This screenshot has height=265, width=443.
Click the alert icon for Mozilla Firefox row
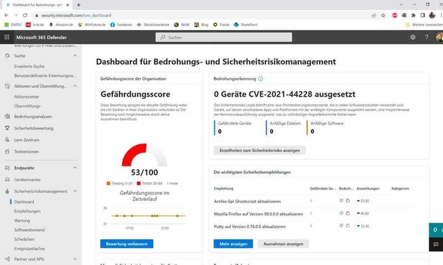pyautogui.click(x=348, y=213)
